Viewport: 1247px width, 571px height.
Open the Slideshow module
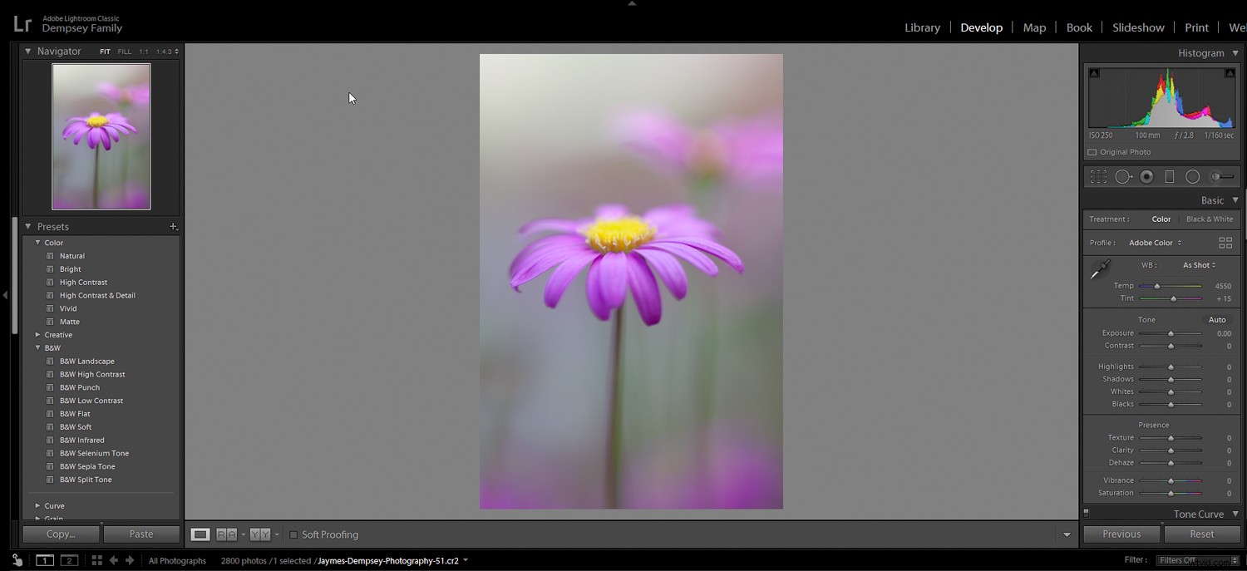tap(1138, 27)
